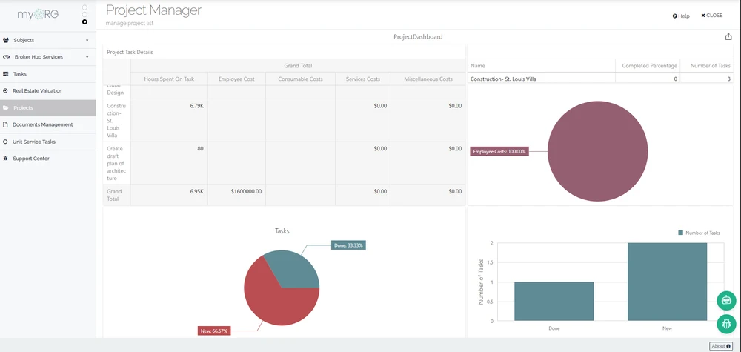Click the 'ProjectDashboard' title
Screen dimensions: 741x352
418,36
